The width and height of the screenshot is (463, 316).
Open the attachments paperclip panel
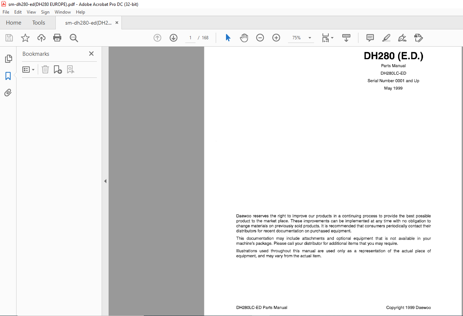[8, 92]
